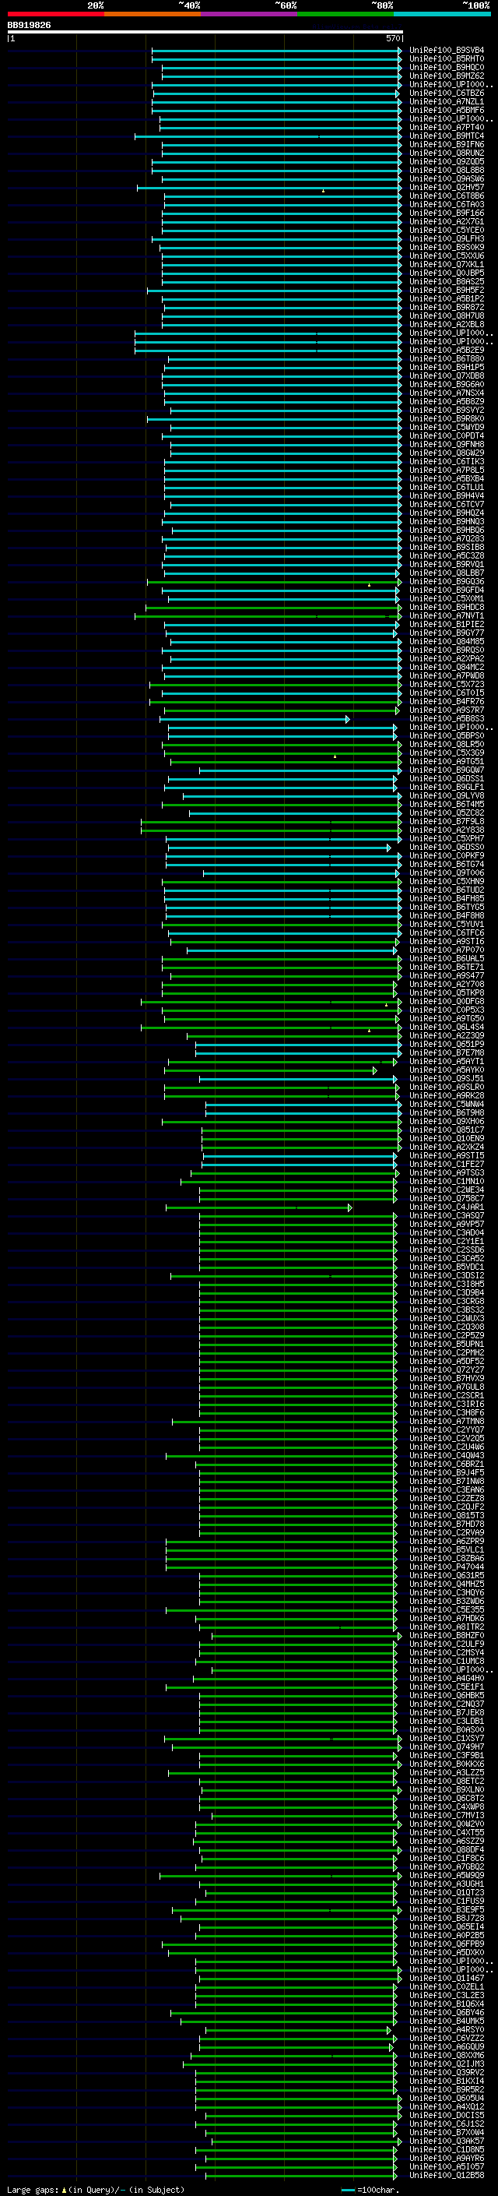498x2196 pixels.
Task: Select hit label UniRef100_Q9SJ51
Action: [x=447, y=1078]
